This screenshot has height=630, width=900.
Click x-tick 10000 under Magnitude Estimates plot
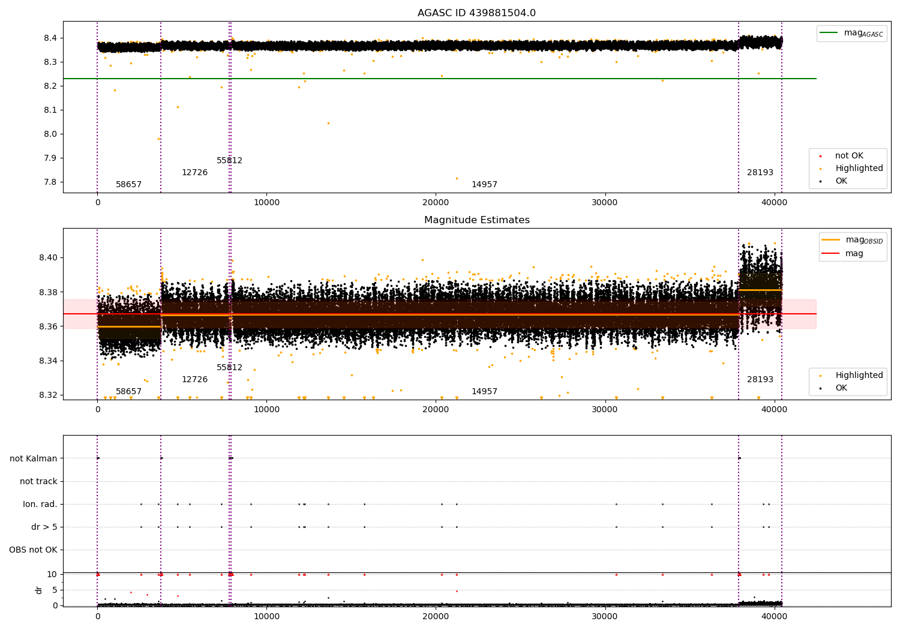(266, 409)
